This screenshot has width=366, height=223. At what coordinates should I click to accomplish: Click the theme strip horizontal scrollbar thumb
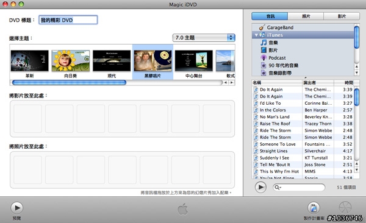[69, 82]
